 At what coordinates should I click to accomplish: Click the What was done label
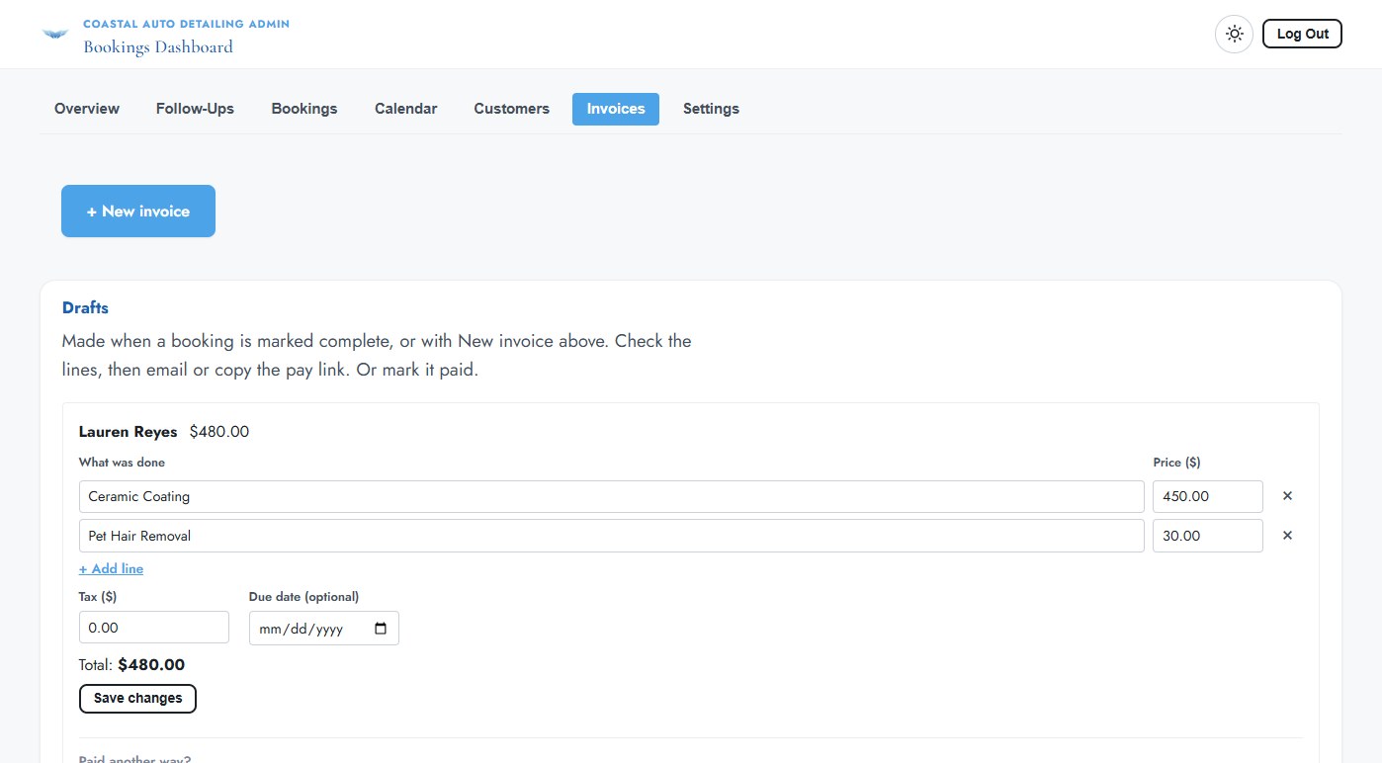[122, 462]
